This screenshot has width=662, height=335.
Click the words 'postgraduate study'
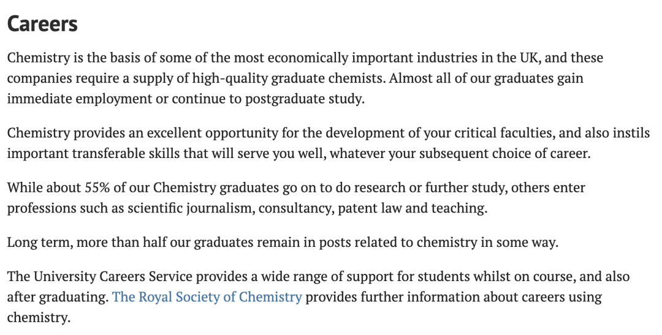[x=305, y=99]
